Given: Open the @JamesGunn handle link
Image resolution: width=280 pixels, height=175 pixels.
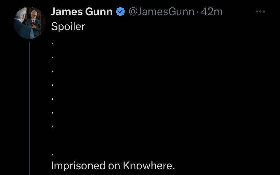Looking at the screenshot, I should point(161,12).
